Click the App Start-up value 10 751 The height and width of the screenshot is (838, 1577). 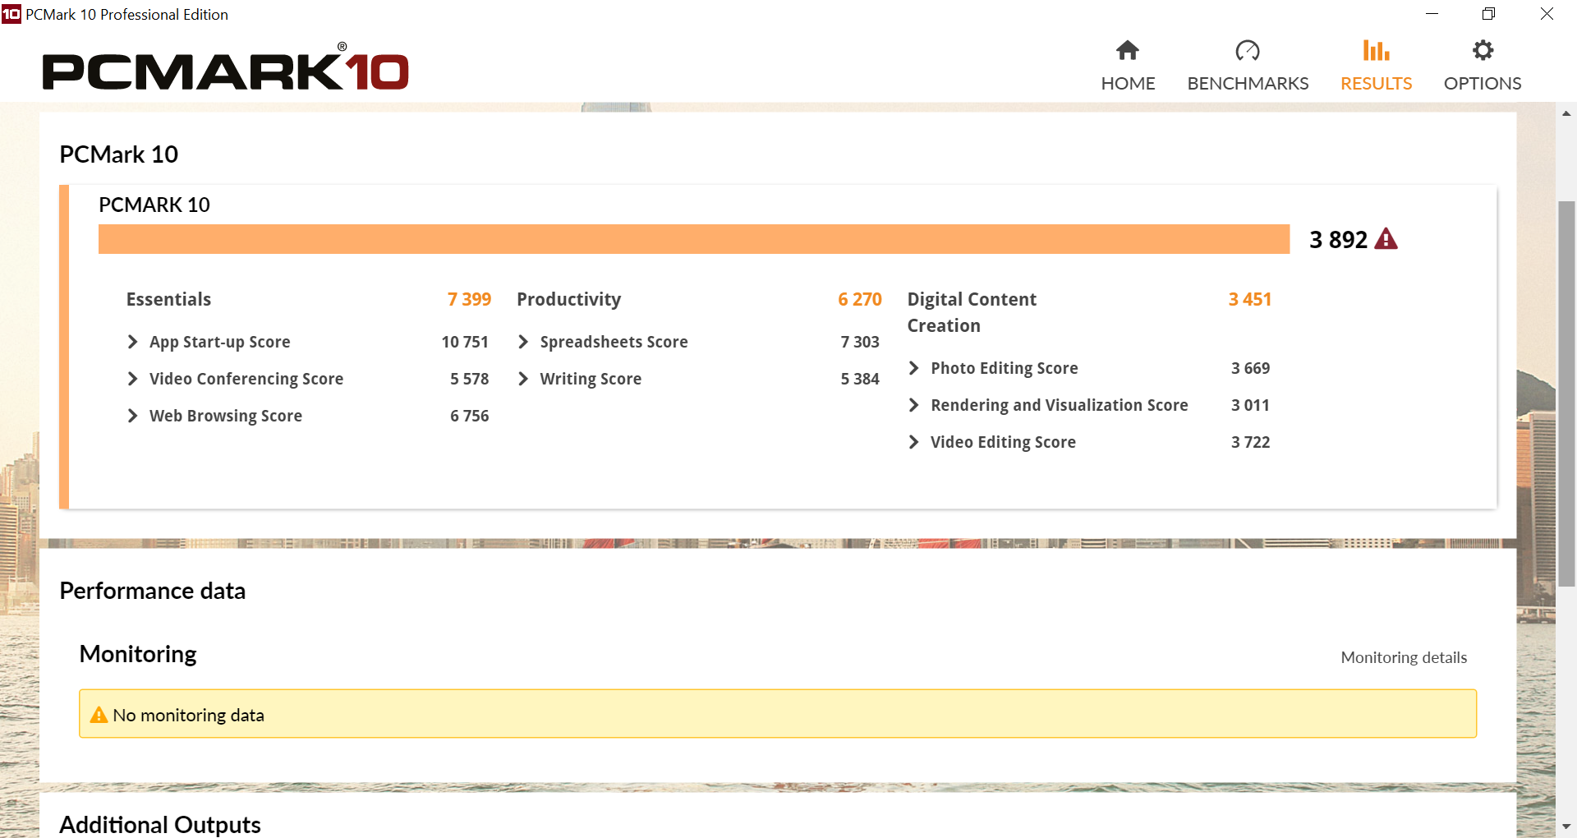point(465,342)
